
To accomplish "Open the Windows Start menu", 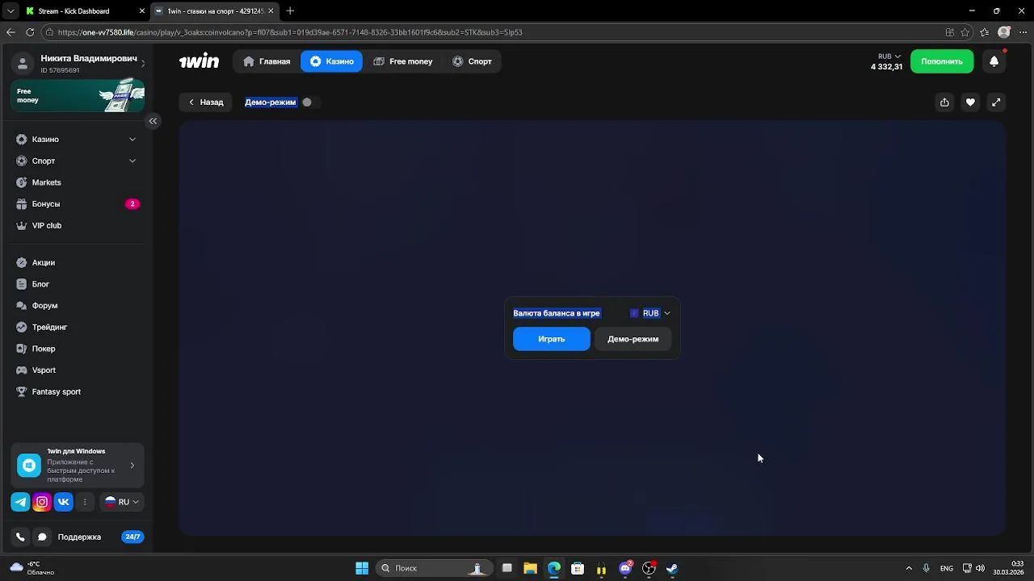I will point(362,568).
